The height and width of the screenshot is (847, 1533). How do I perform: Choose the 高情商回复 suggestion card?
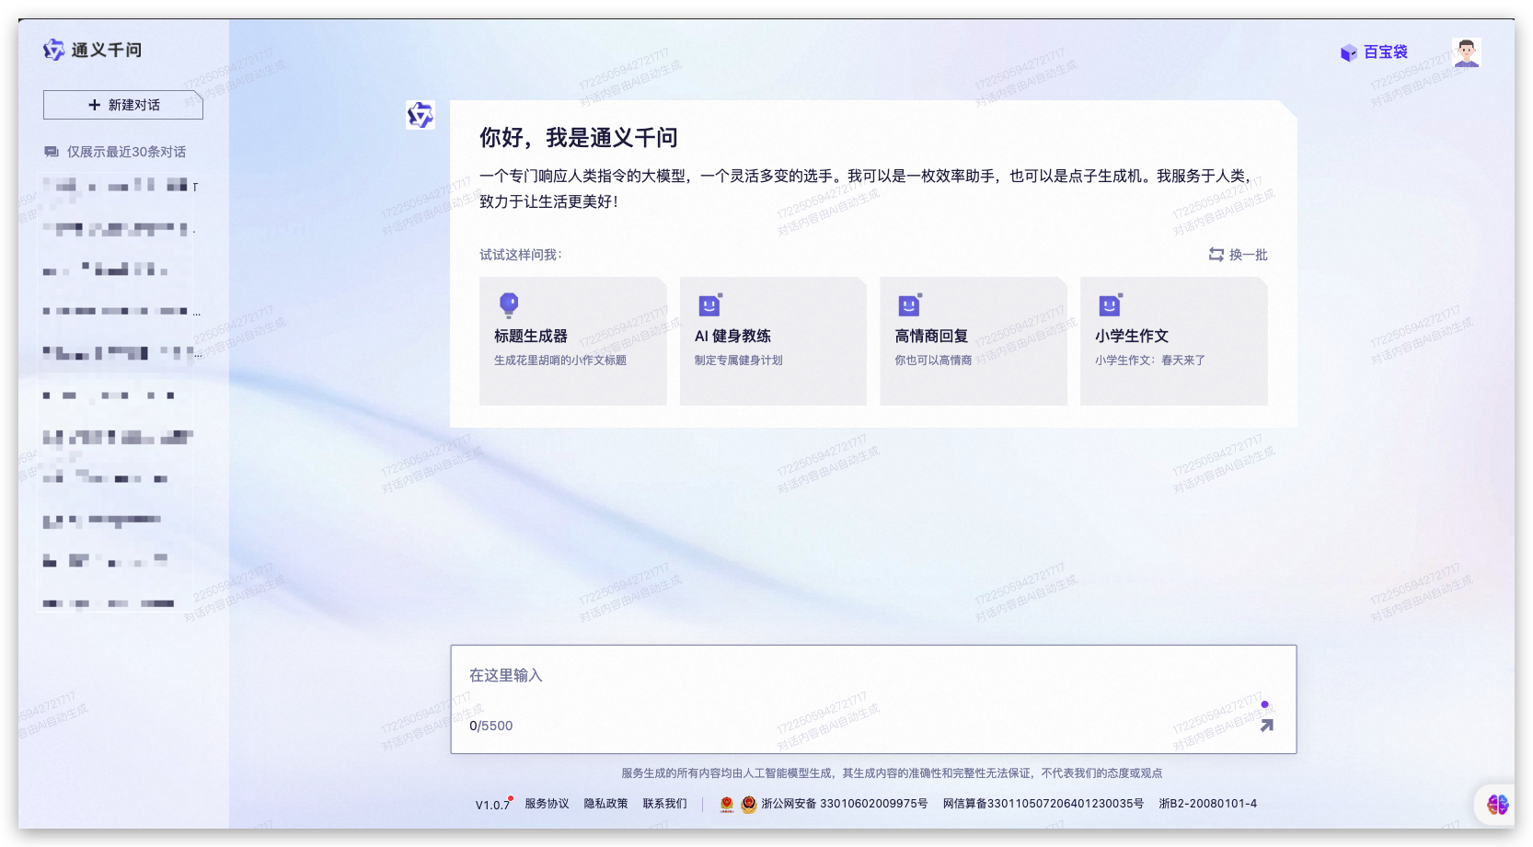pos(974,341)
